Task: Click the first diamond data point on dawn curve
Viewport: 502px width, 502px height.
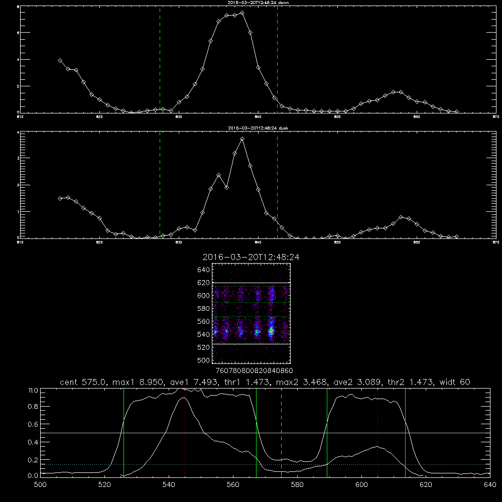Action: pyautogui.click(x=60, y=61)
